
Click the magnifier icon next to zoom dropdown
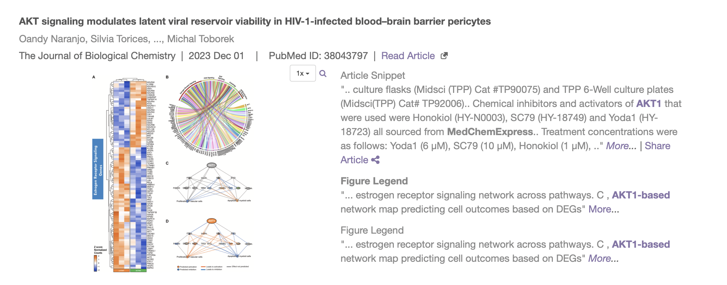pyautogui.click(x=323, y=74)
